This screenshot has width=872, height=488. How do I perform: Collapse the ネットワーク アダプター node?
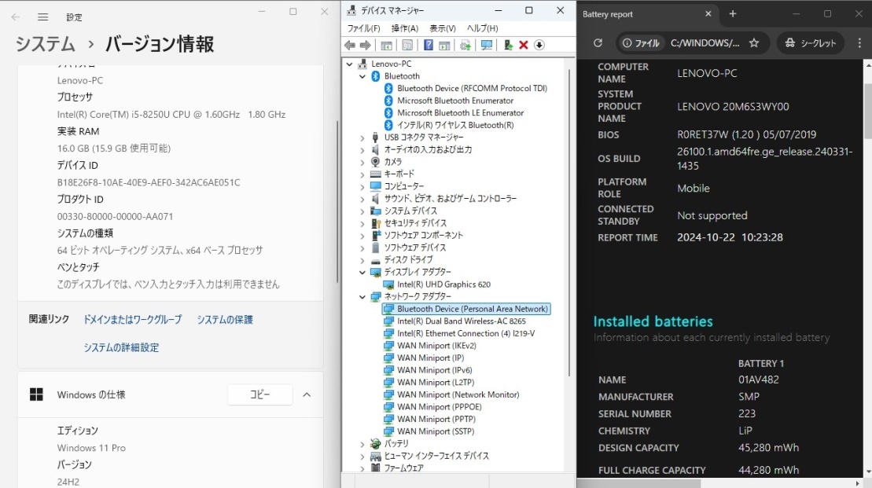[x=362, y=297]
